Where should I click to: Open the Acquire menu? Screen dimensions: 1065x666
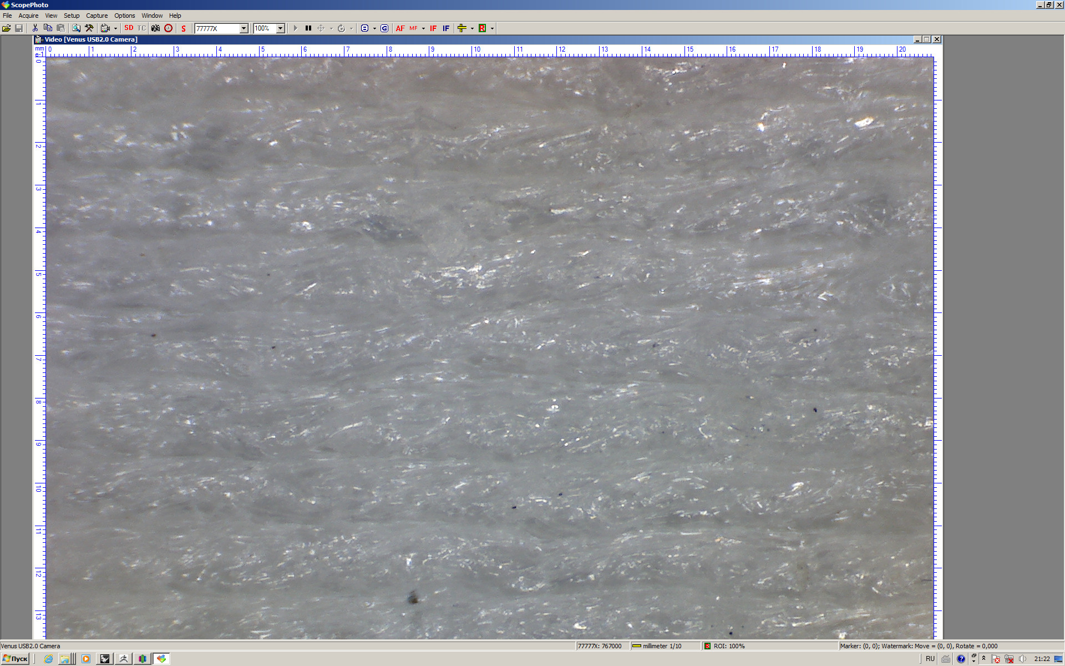tap(28, 16)
